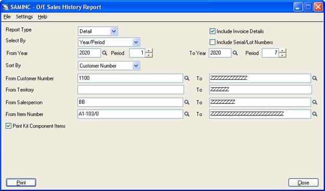This screenshot has width=325, height=191.
Task: Click the To Item Number field
Action: (260, 114)
